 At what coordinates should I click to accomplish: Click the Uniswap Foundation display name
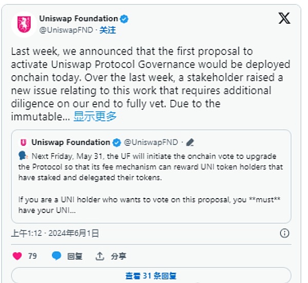click(x=79, y=19)
